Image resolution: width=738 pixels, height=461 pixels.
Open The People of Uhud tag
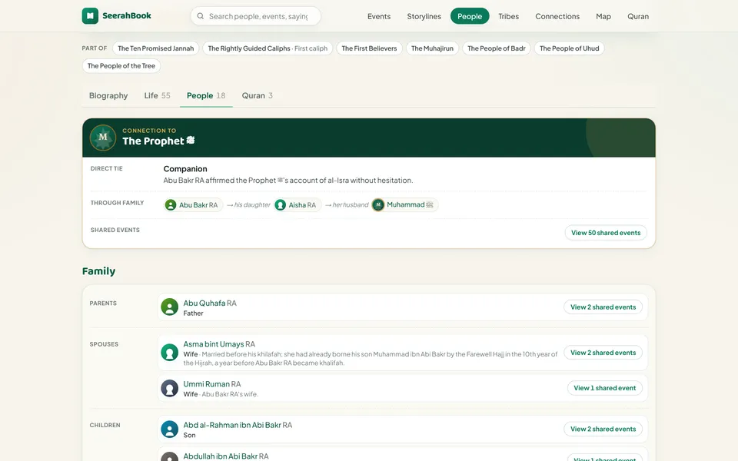(569, 48)
